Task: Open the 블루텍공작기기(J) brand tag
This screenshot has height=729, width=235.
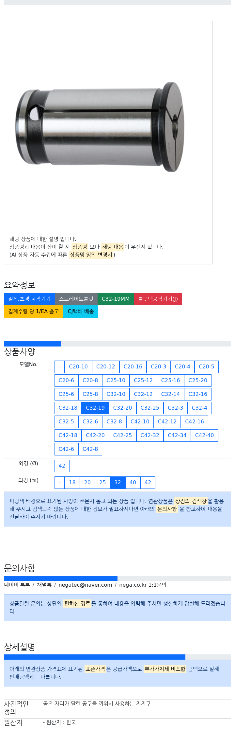Action: coord(158,299)
